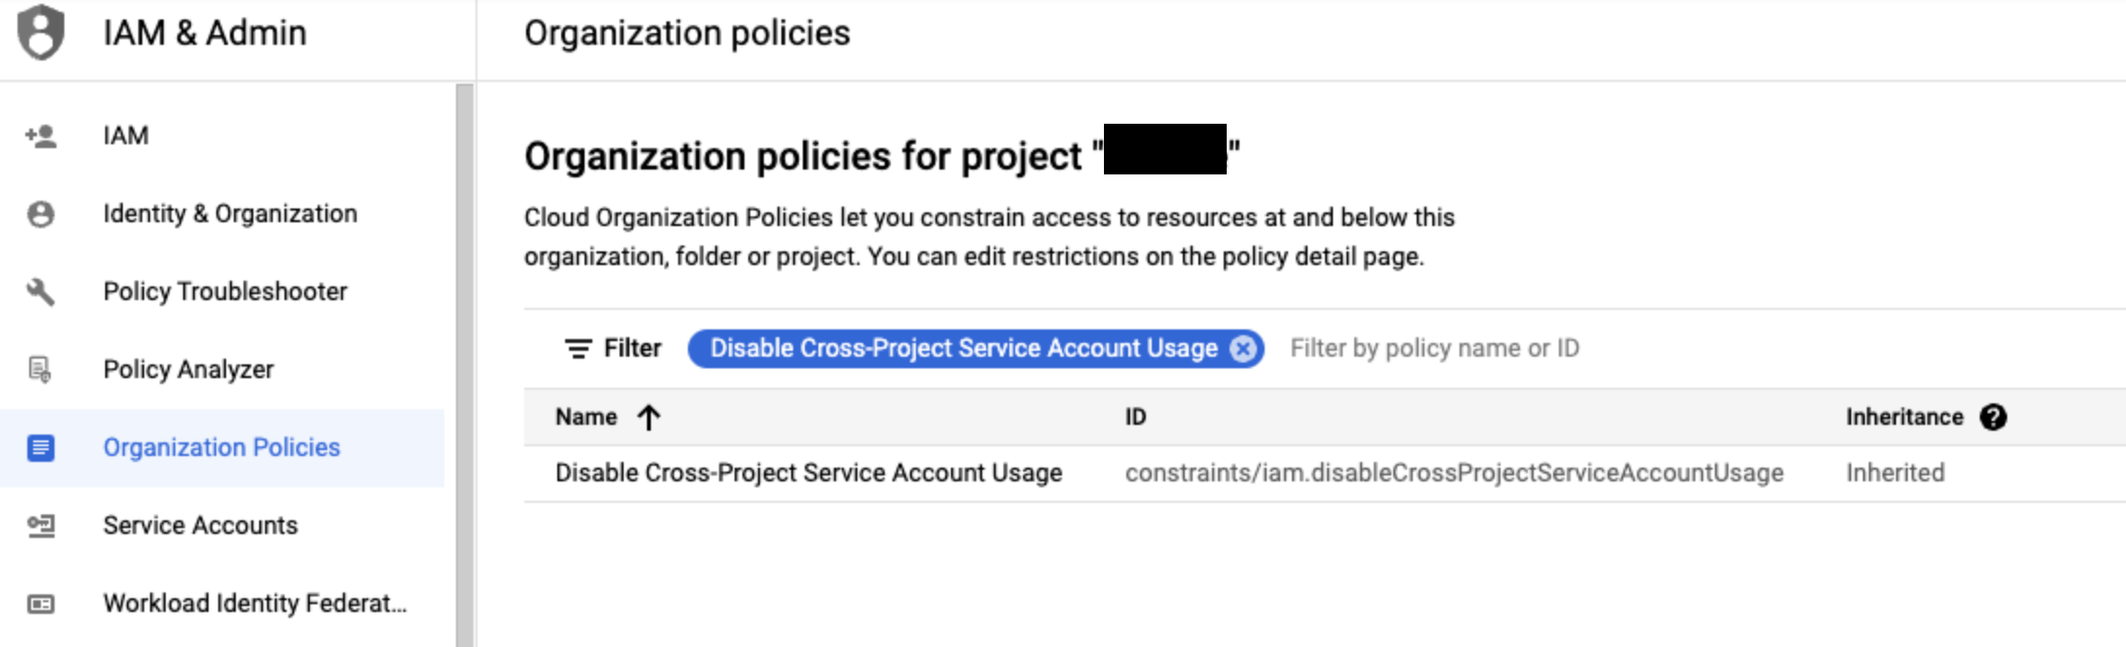Click the Policy Analyzer document icon
2126x647 pixels.
[41, 369]
